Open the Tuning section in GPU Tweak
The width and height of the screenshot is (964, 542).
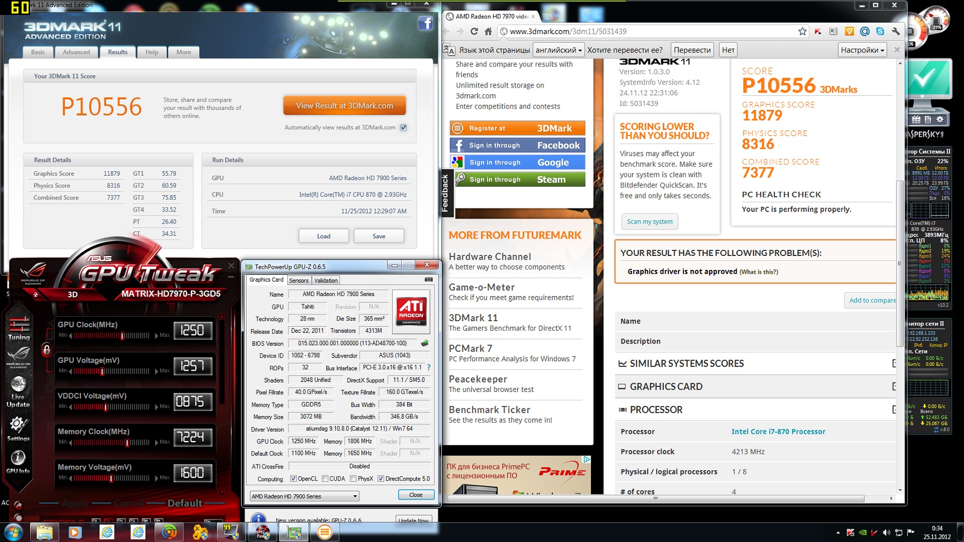click(x=19, y=328)
